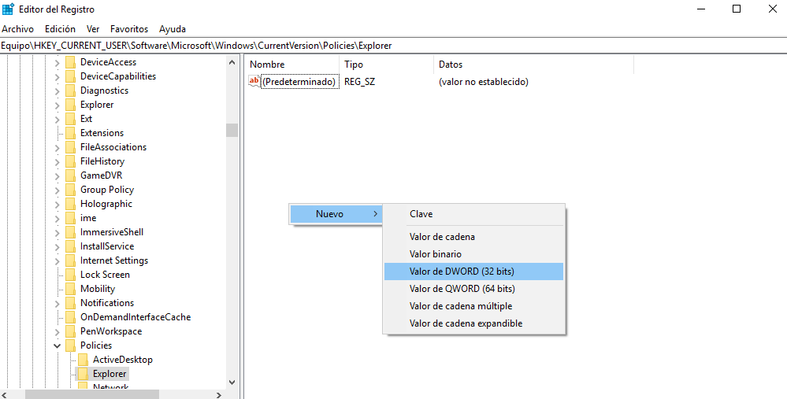Image resolution: width=787 pixels, height=399 pixels.
Task: Select the highlighted Explorer key under Policies
Action: point(110,374)
